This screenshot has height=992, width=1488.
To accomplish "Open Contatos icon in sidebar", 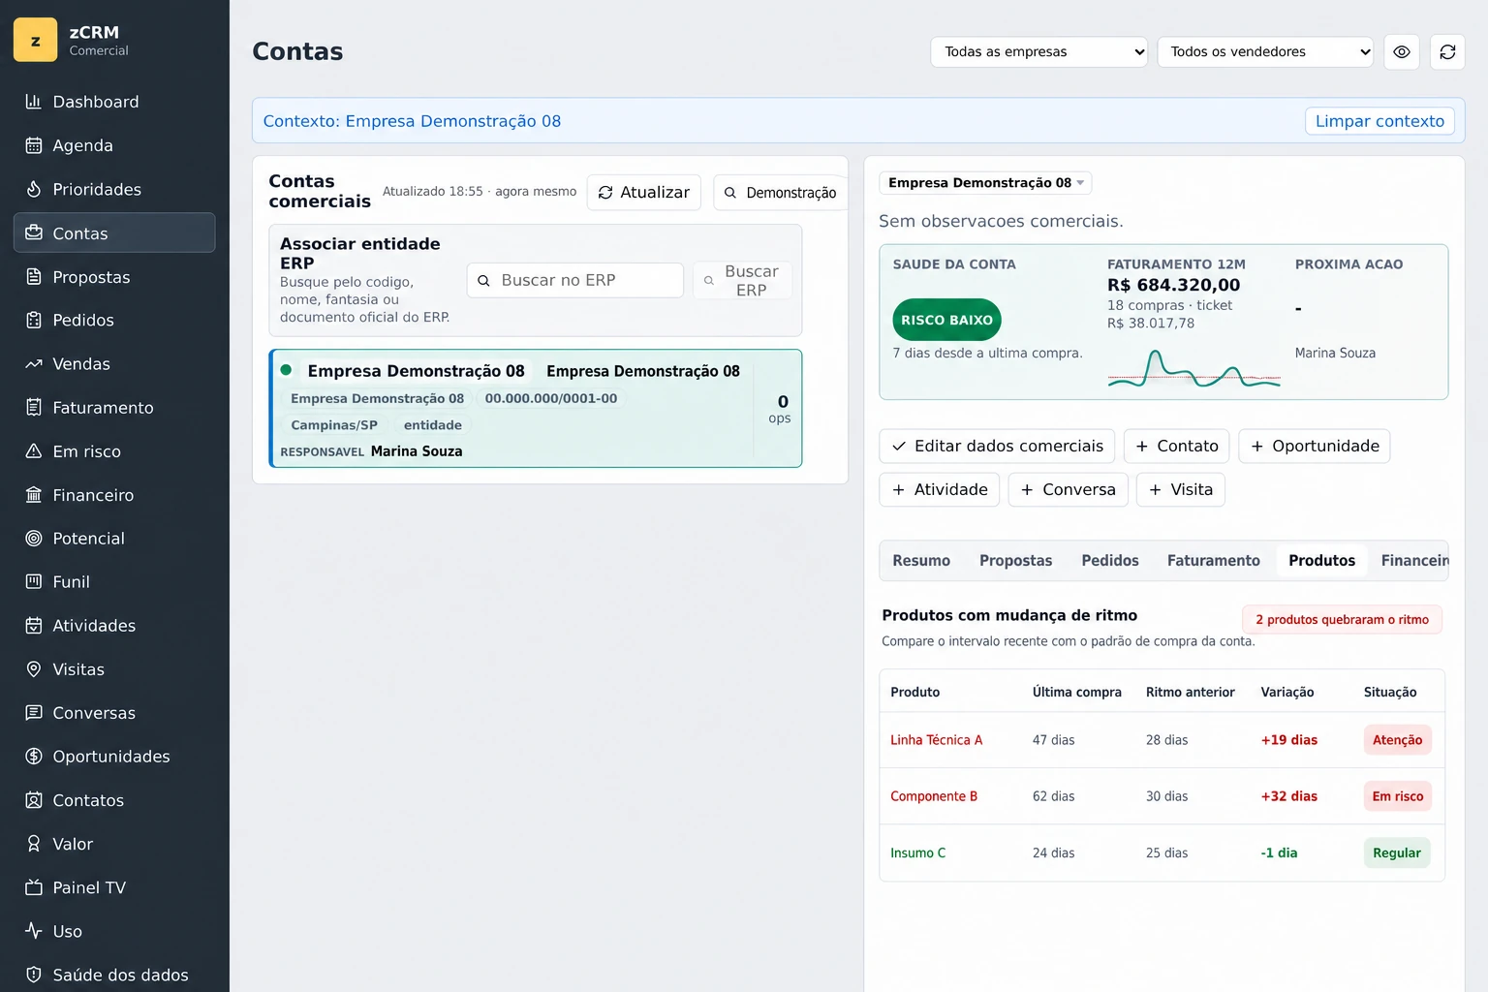I will click(34, 800).
